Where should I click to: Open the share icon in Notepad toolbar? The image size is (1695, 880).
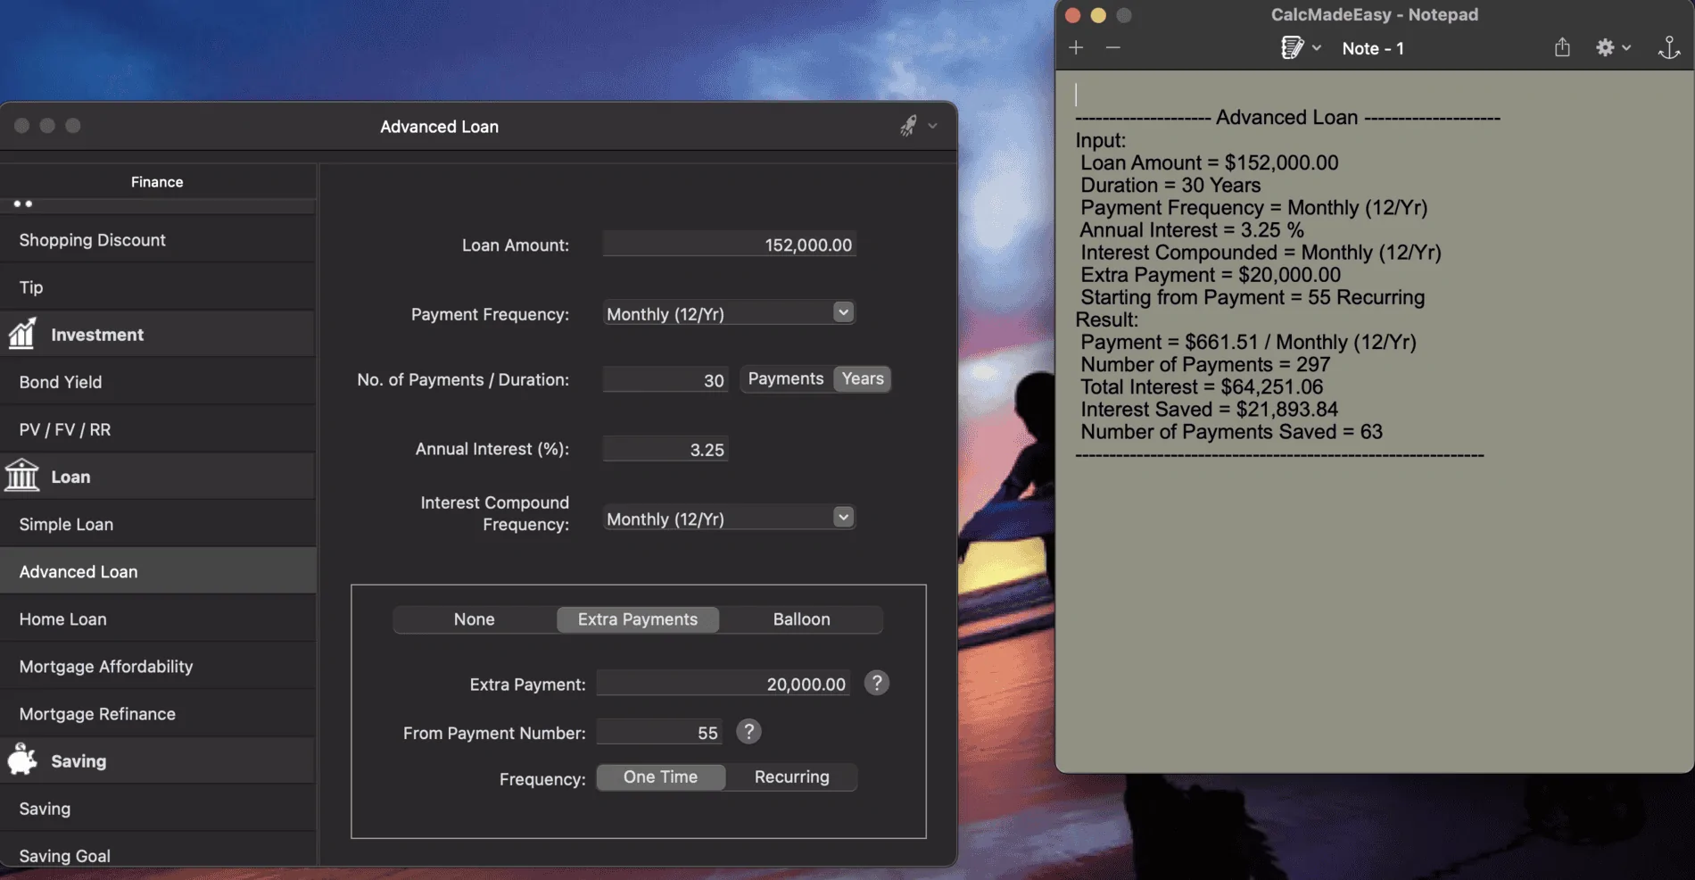point(1562,47)
